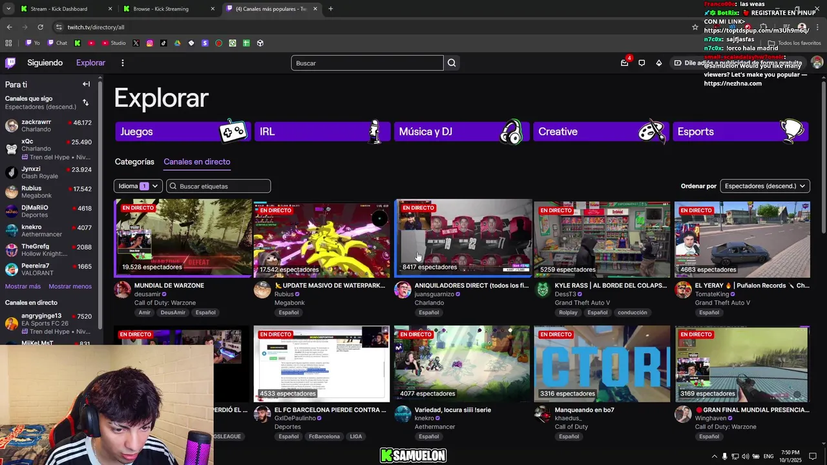The height and width of the screenshot is (465, 827).
Task: Open the Juegos category banner
Action: [x=183, y=131]
